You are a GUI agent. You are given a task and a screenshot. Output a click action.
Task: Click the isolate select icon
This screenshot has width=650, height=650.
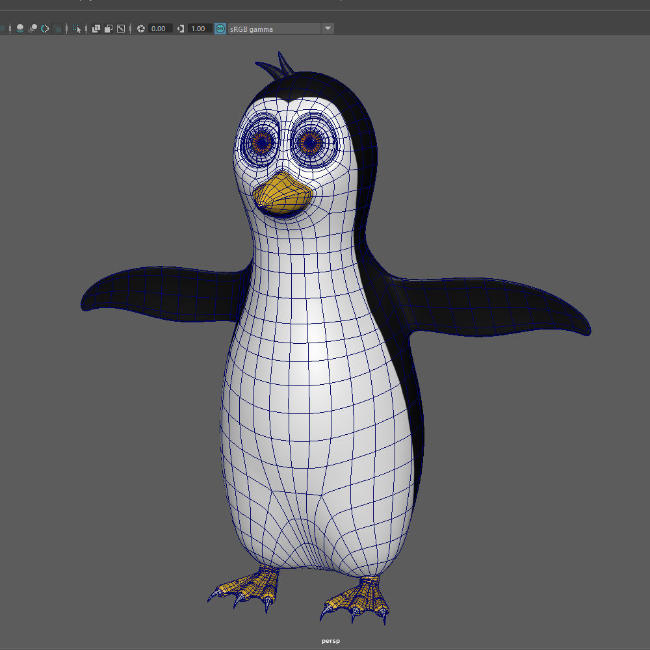click(x=77, y=29)
